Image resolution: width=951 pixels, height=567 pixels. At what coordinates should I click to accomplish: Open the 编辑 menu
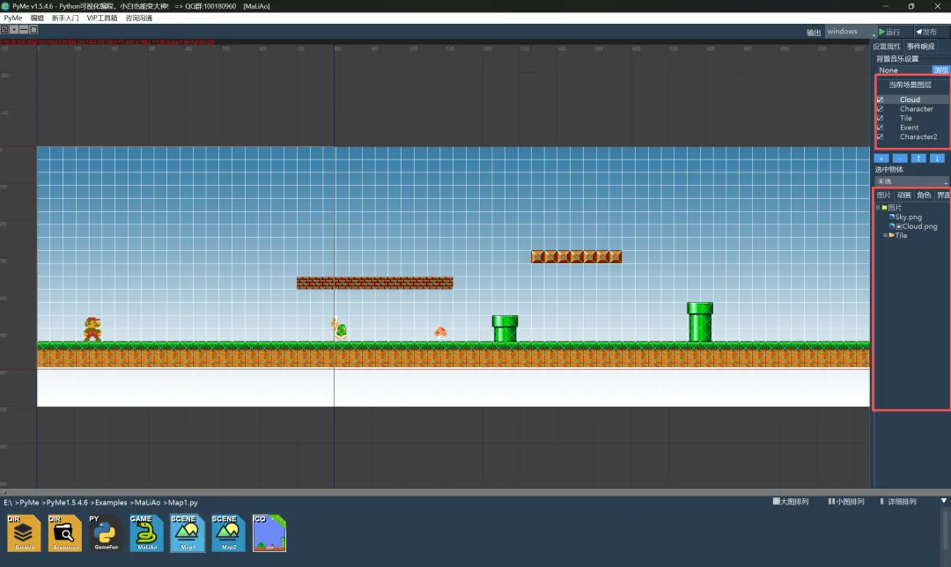point(37,18)
